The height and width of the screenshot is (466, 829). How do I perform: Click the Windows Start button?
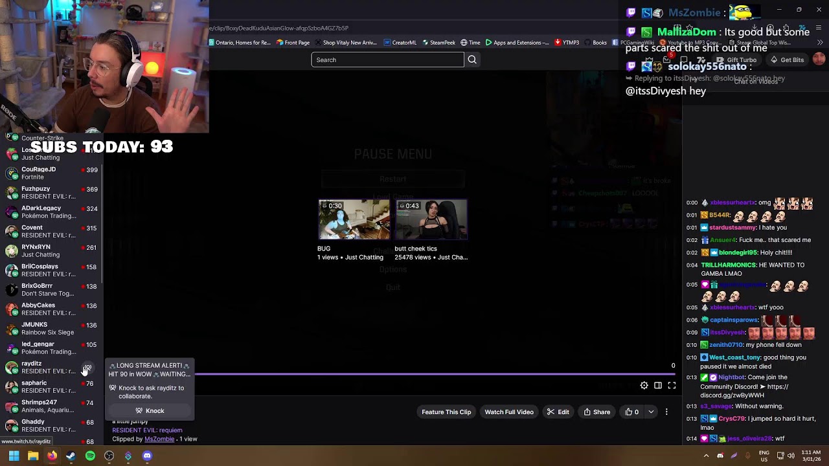coord(14,456)
